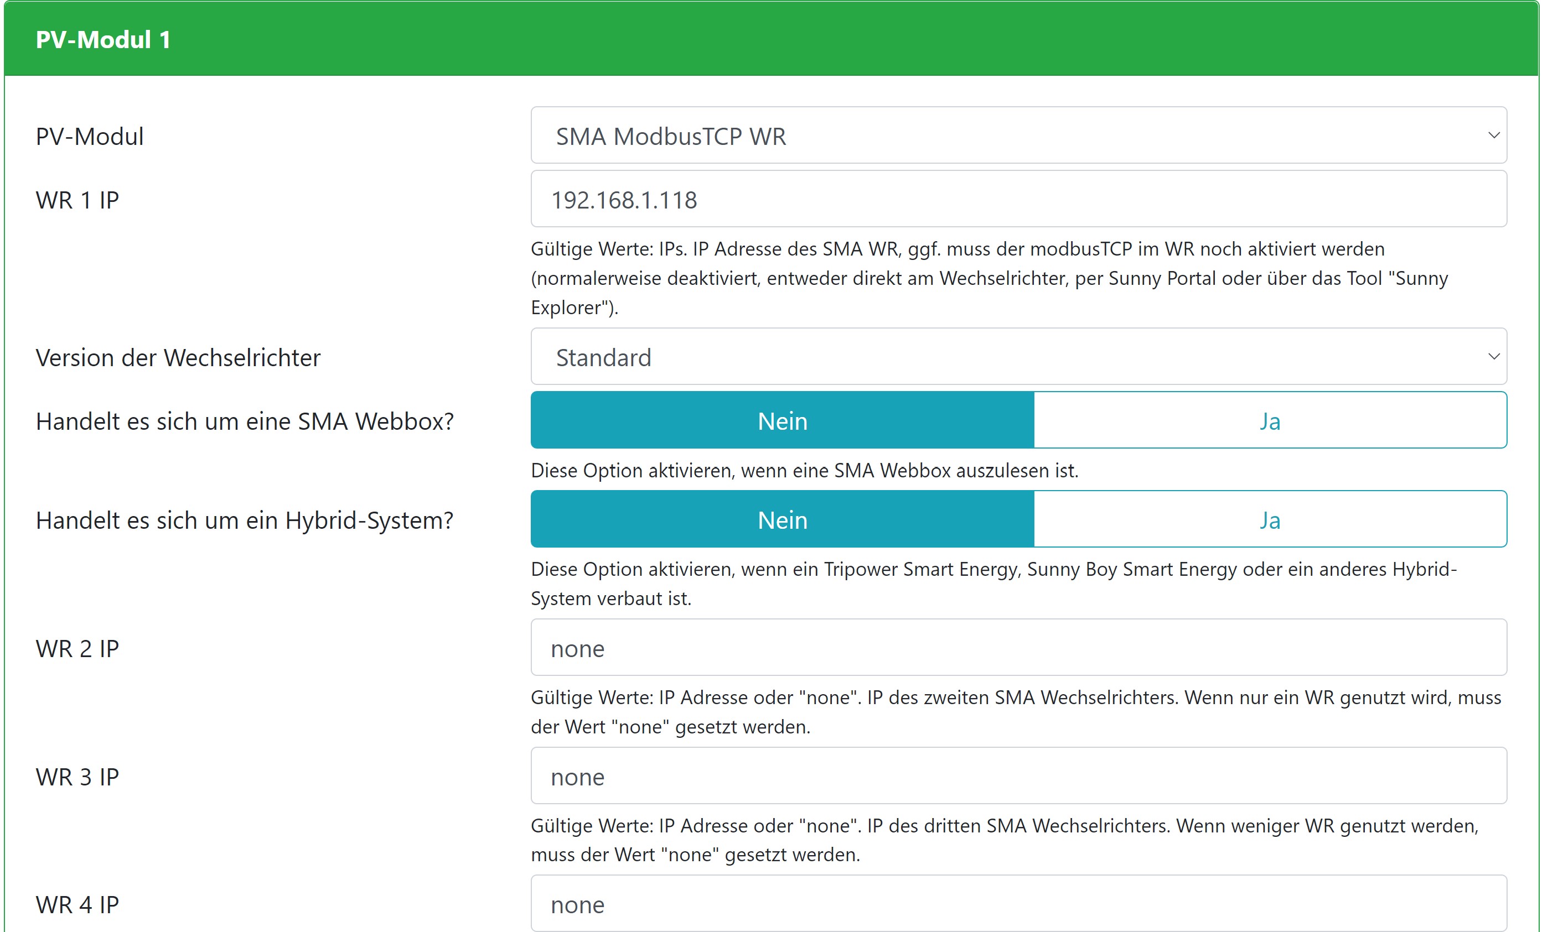Click into the WR 4 IP field

[x=1018, y=904]
